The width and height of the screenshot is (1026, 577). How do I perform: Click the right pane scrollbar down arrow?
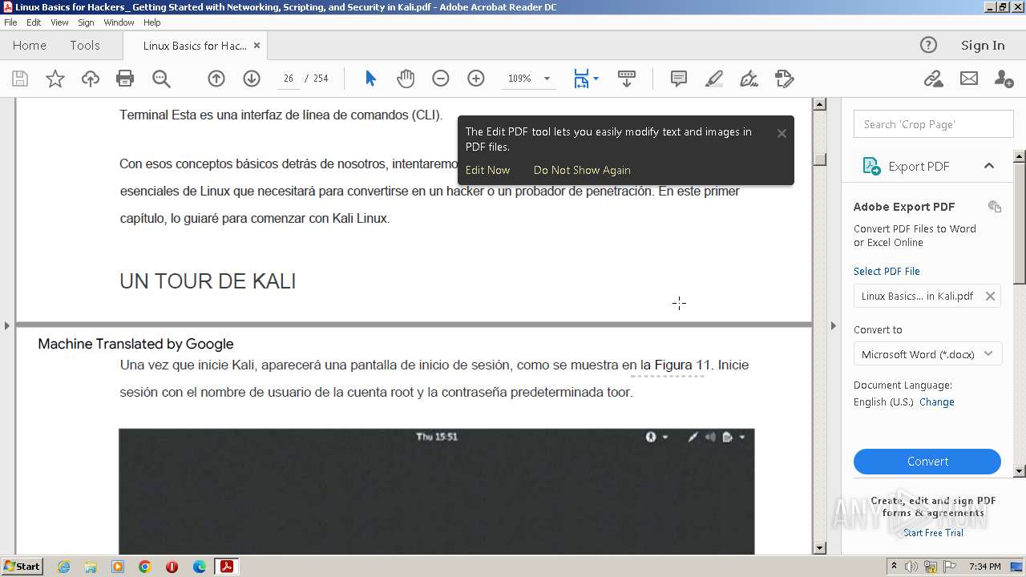[x=1020, y=471]
